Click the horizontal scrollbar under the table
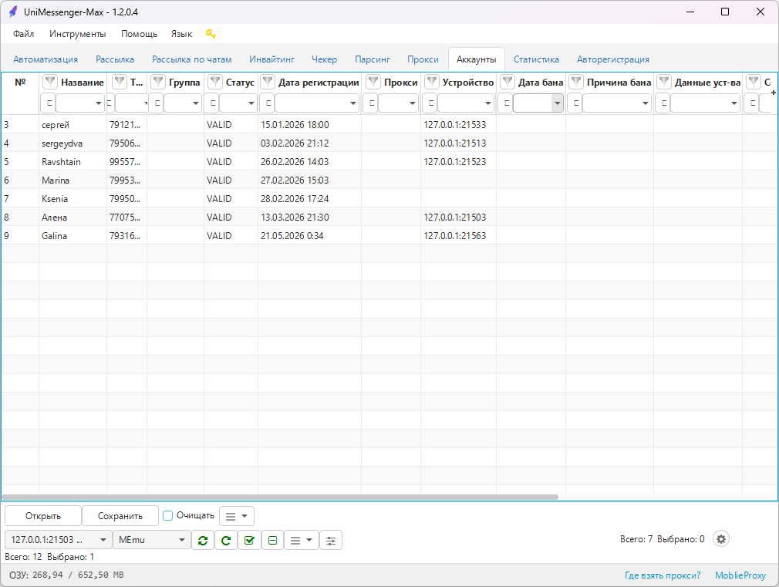The width and height of the screenshot is (779, 587). click(280, 497)
